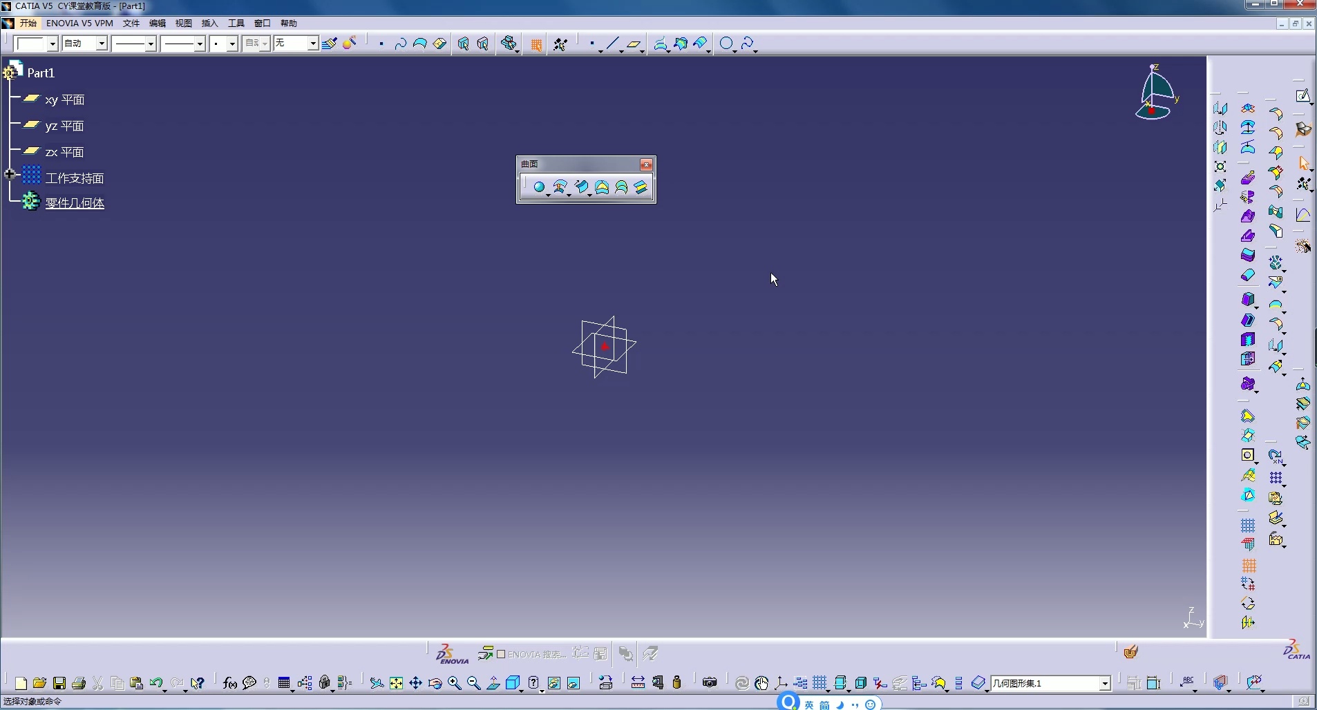Open the 插入 menu

pos(209,23)
